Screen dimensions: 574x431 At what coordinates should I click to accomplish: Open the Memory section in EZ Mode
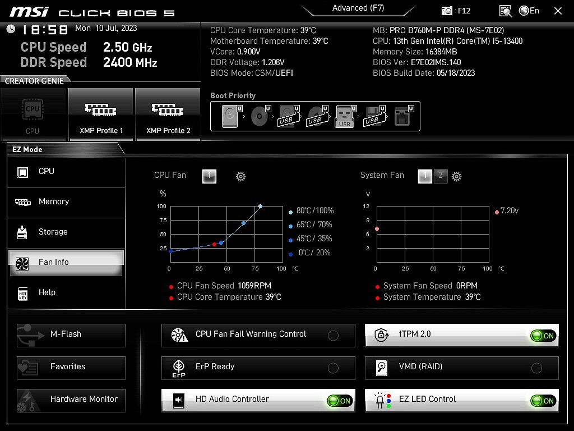click(66, 202)
